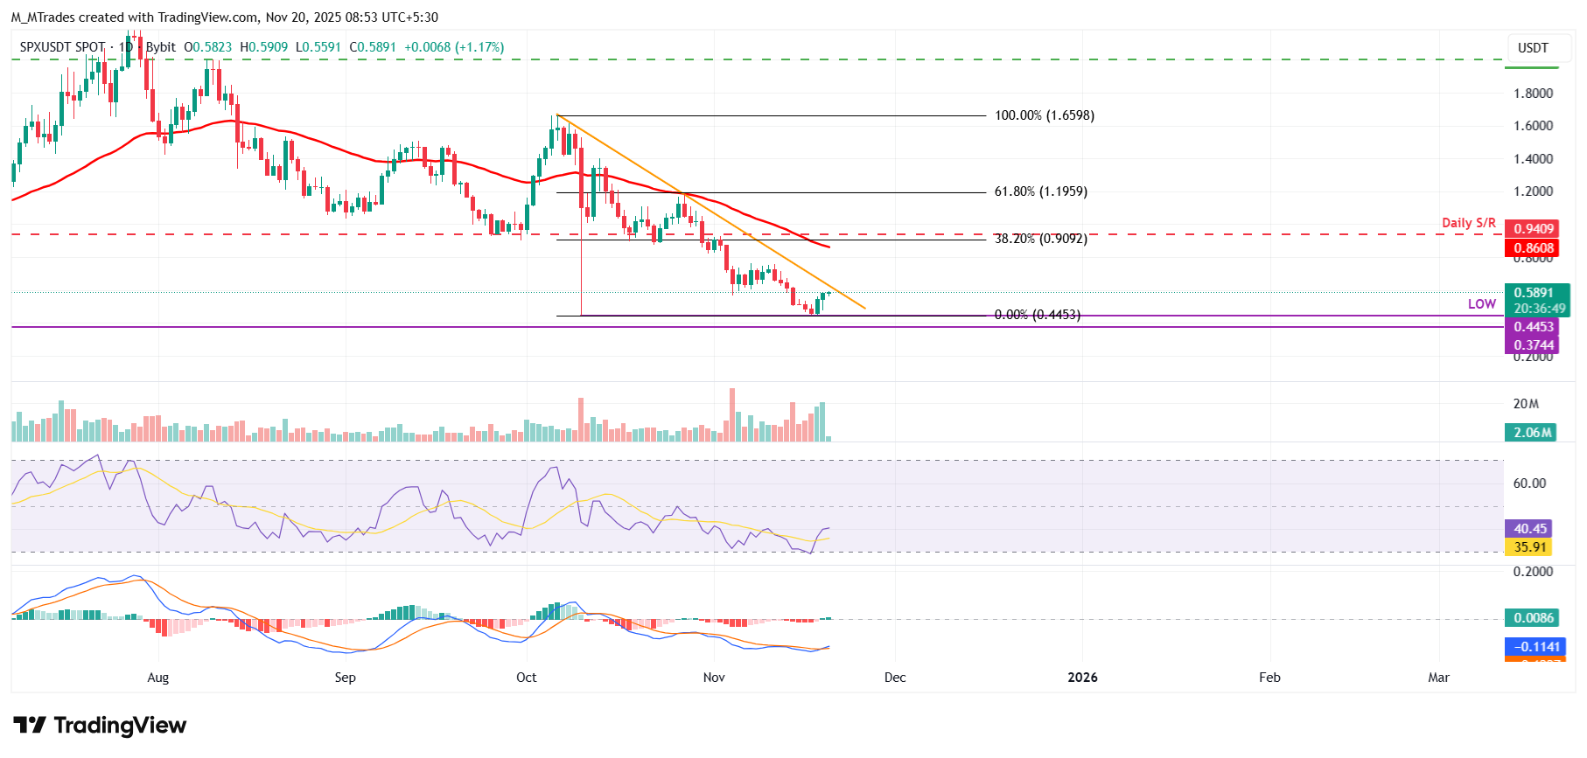This screenshot has width=1587, height=758.
Task: Click the yellow 35.91 RSI average tag
Action: [x=1529, y=547]
